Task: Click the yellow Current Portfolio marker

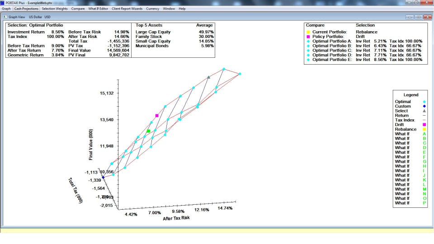Action: [x=308, y=32]
